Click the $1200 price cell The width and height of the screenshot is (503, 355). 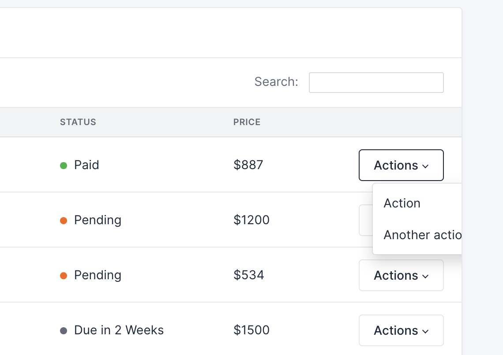tap(251, 220)
